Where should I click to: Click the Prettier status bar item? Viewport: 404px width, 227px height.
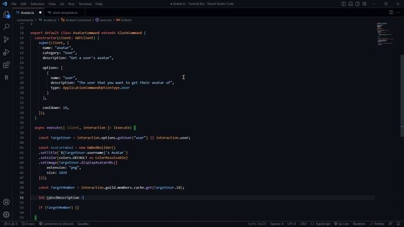click(377, 224)
